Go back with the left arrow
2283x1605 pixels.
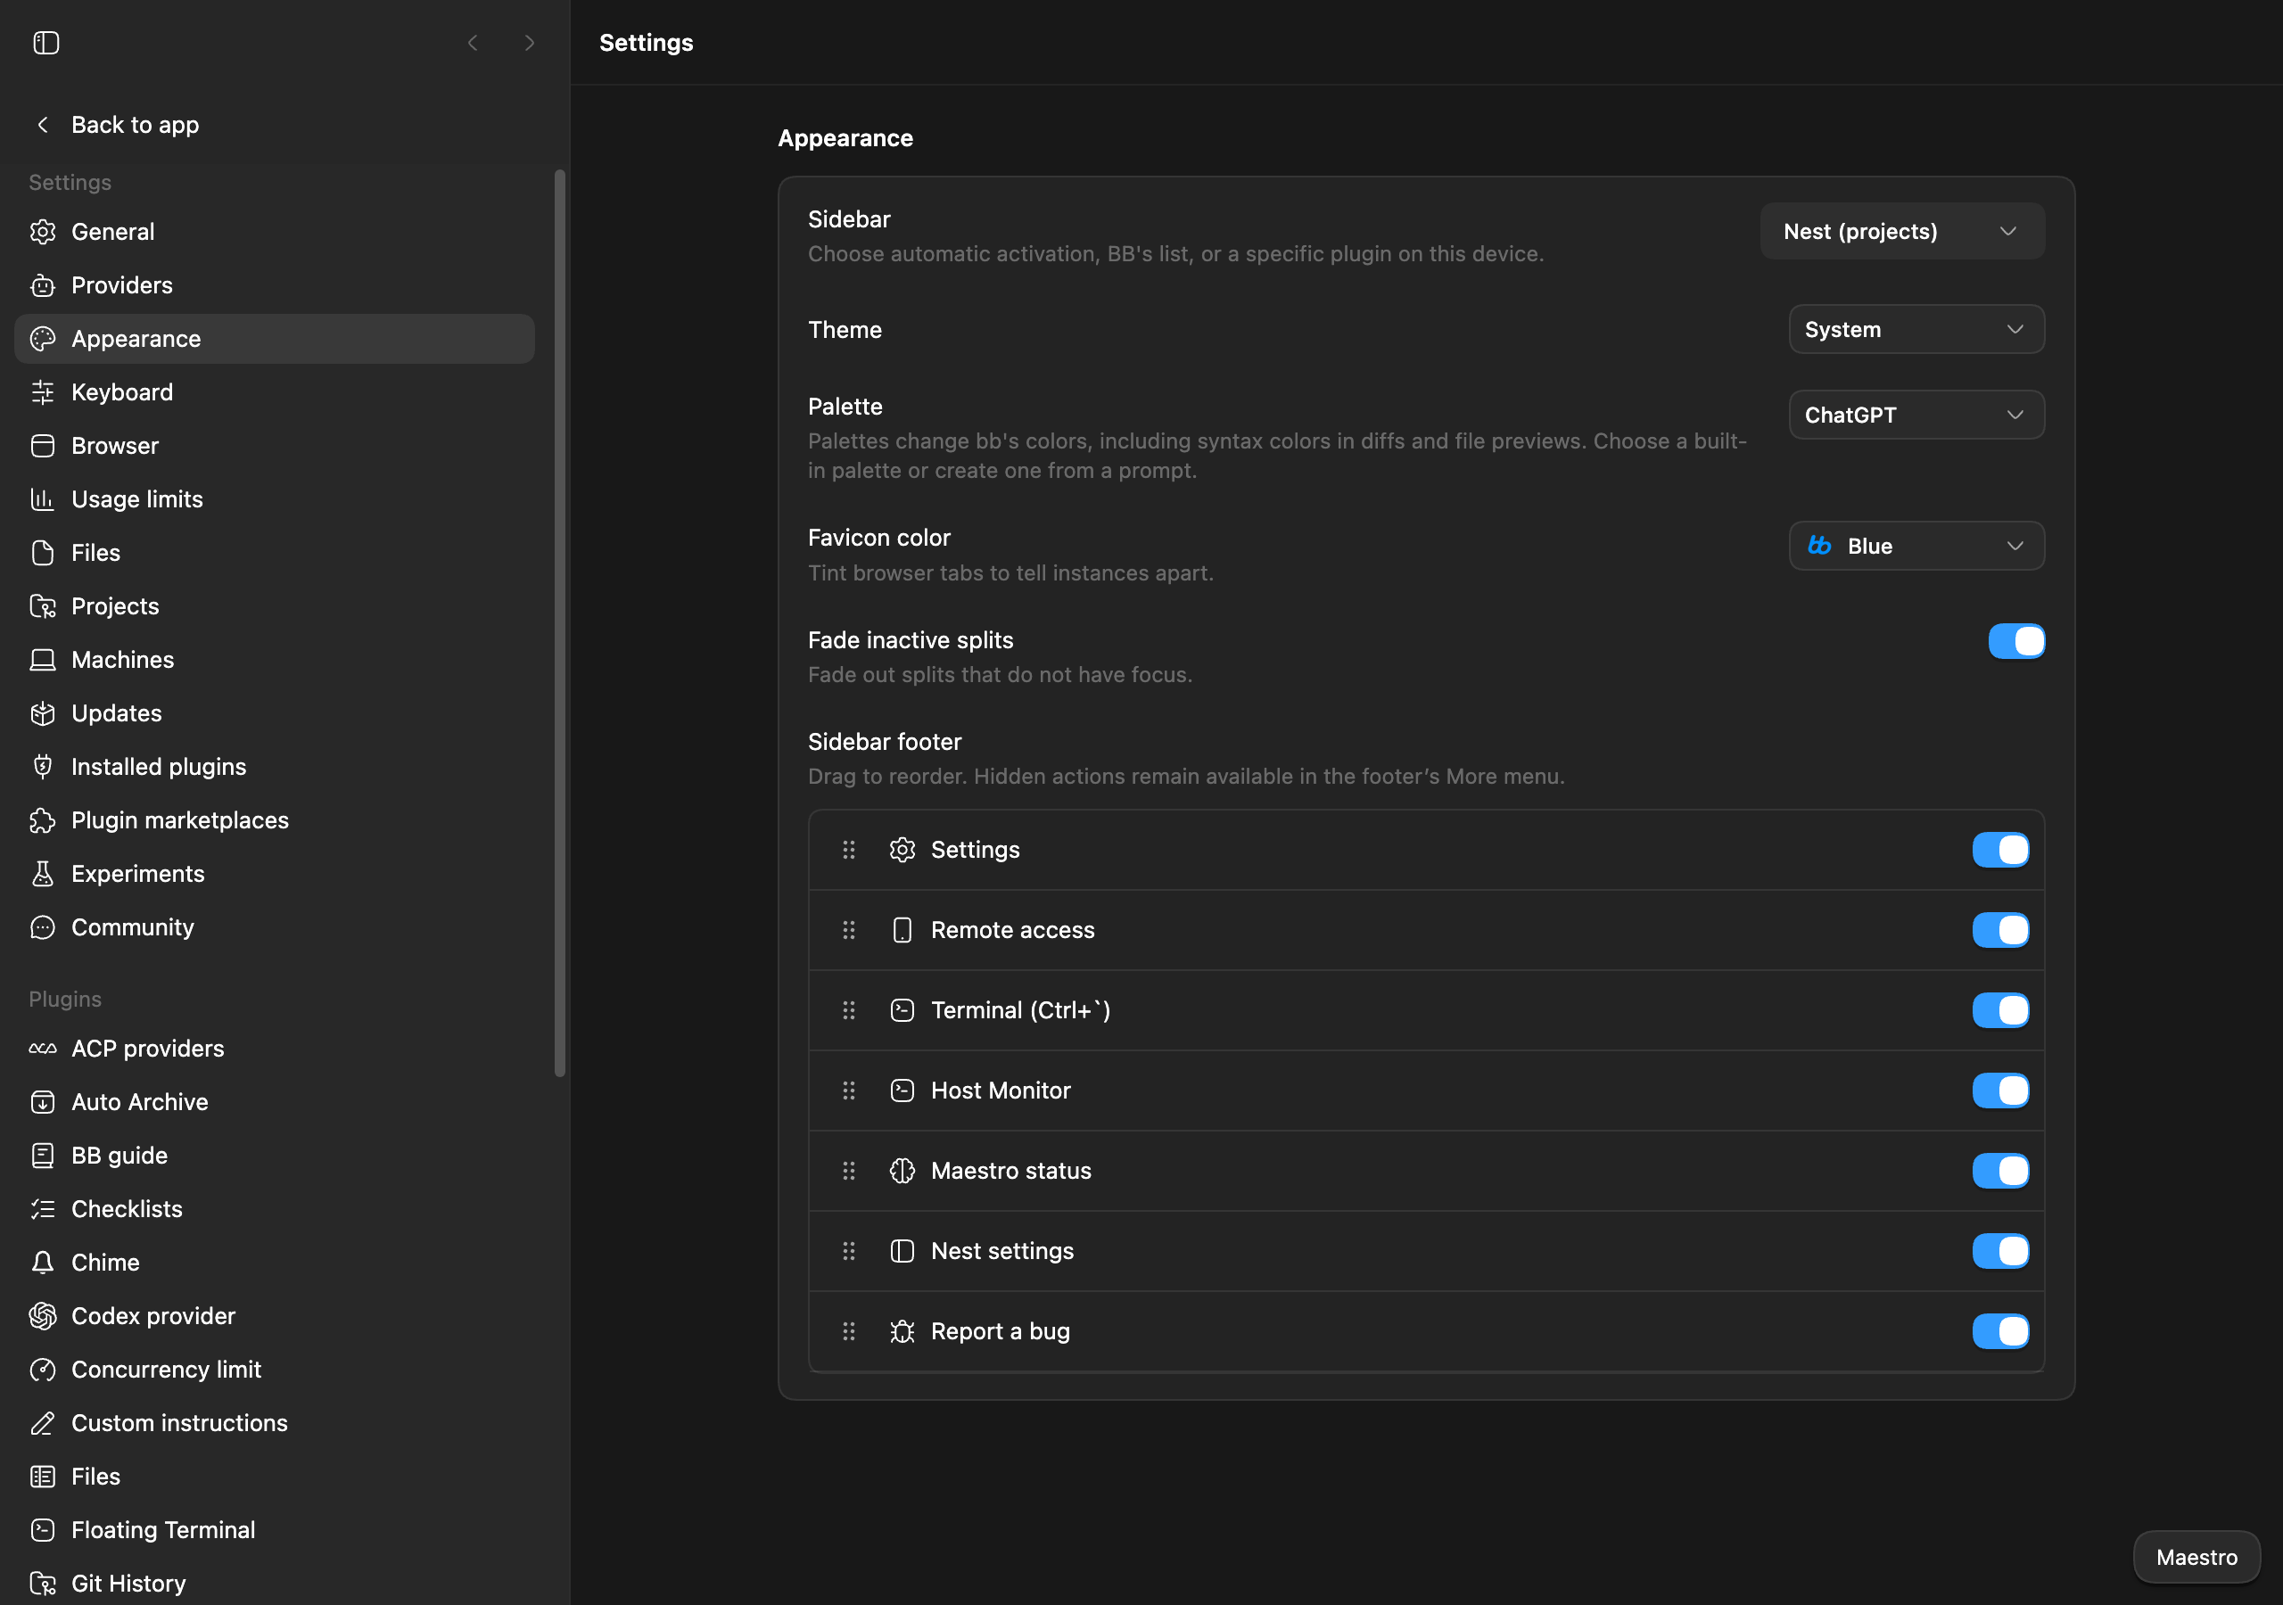474,43
